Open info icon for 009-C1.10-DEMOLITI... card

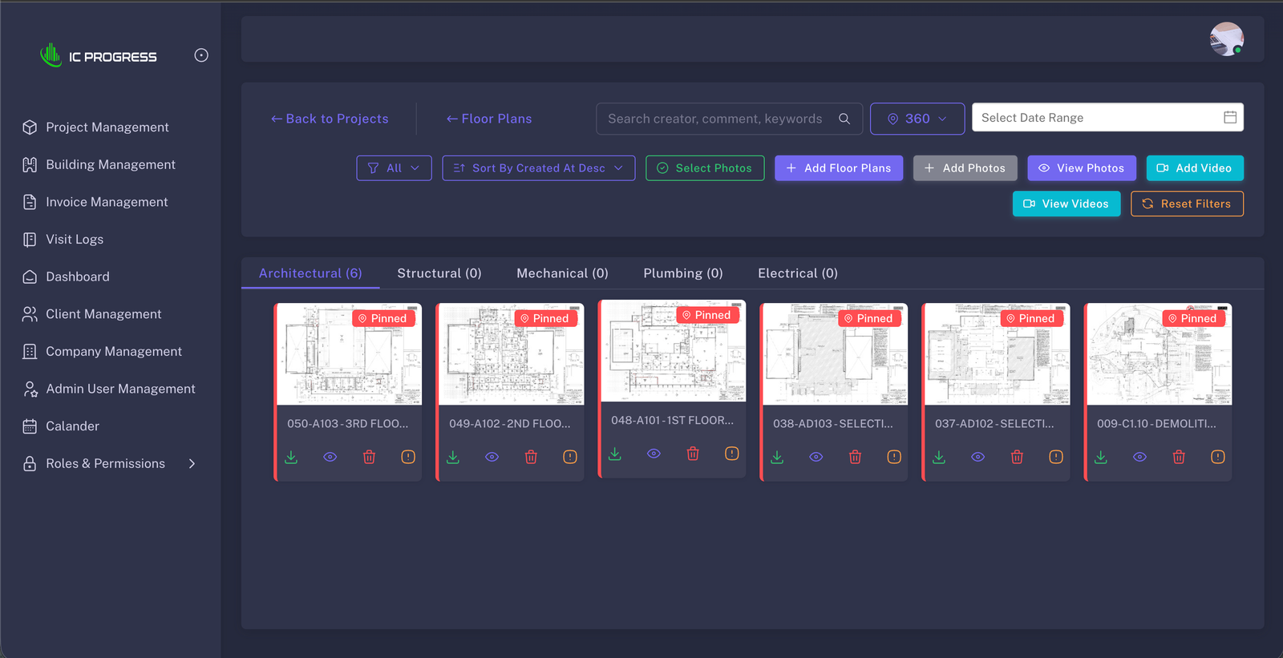pyautogui.click(x=1218, y=457)
